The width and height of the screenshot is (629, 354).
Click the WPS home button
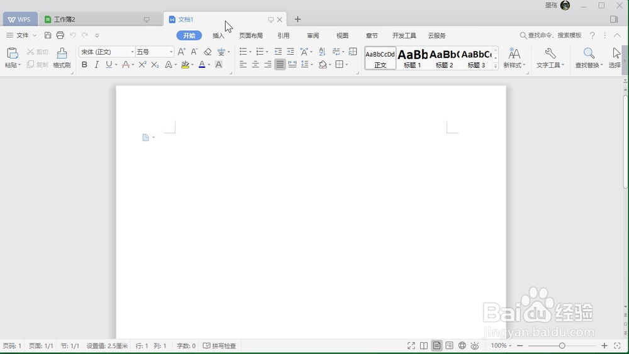click(x=19, y=19)
